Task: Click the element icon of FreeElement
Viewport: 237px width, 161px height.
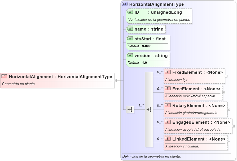Action: point(168,88)
